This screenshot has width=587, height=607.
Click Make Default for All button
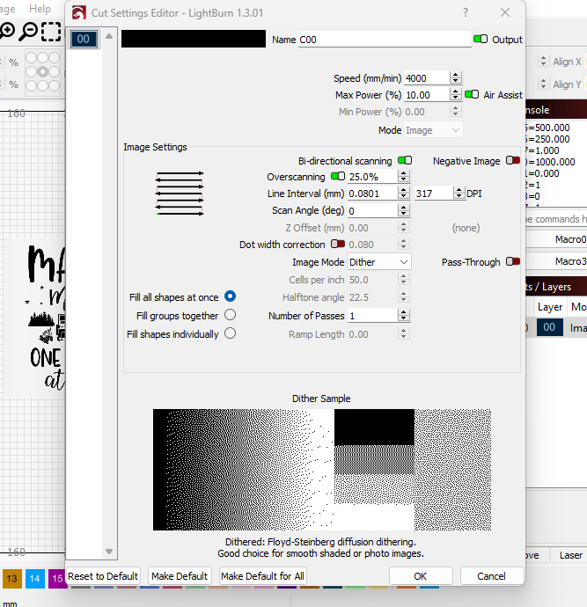point(262,576)
